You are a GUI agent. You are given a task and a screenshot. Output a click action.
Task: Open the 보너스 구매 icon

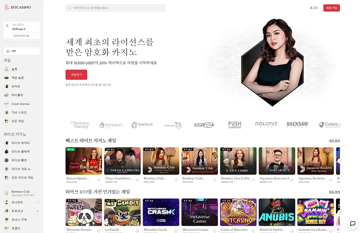pyautogui.click(x=7, y=220)
